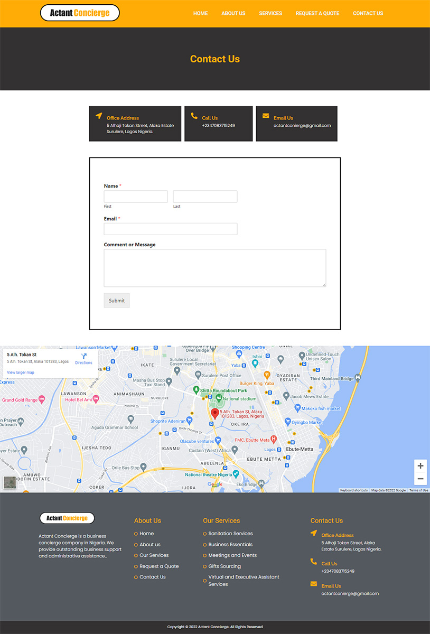Open footer About us link

tap(150, 545)
